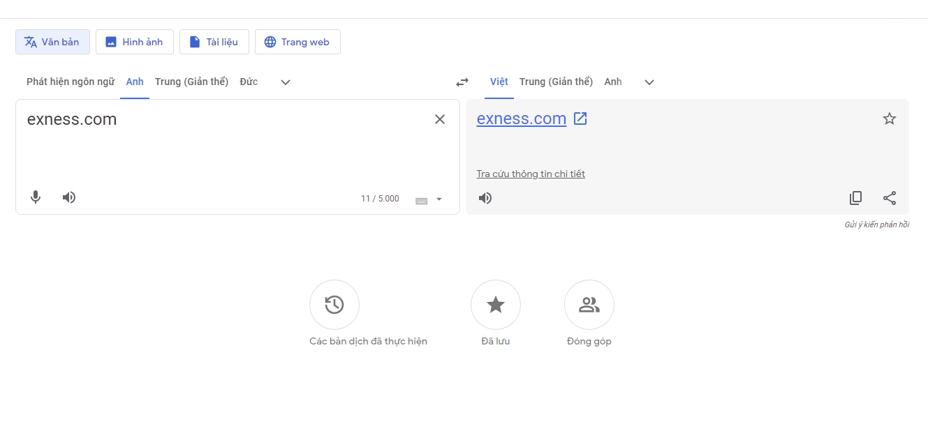This screenshot has height=433, width=928.
Task: Clear the source text with X
Action: pos(440,119)
